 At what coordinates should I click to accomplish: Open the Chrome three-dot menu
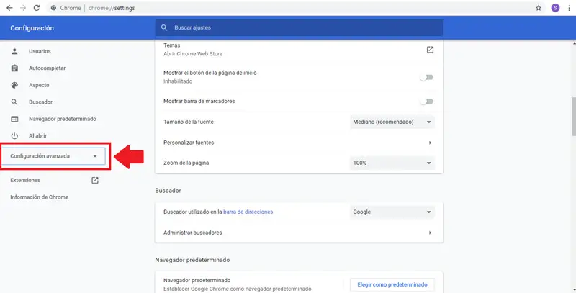[x=569, y=8]
